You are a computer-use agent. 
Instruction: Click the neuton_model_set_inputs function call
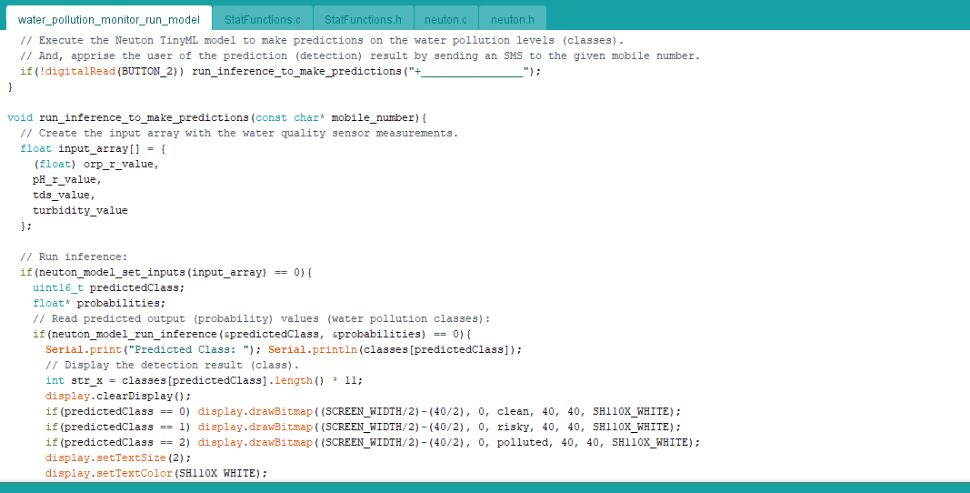118,272
